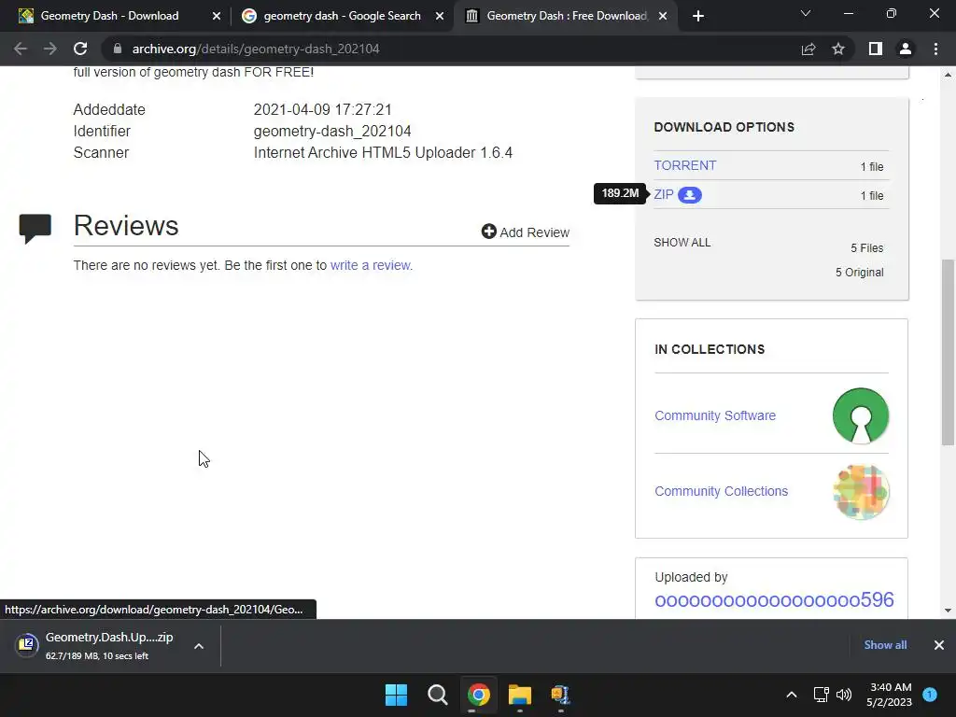Open the write a review link
Screen dimensions: 956x717
[370, 265]
